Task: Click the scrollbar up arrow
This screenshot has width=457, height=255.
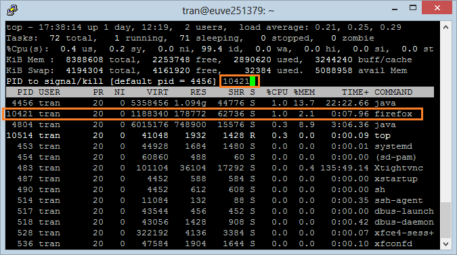Action: (x=445, y=27)
